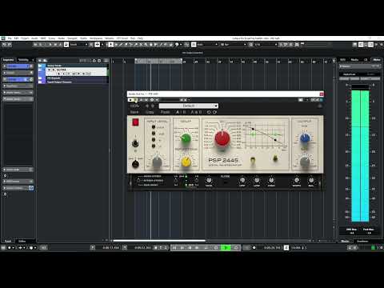Adjust the blue output knob
This screenshot has height=288, width=384.
305,138
